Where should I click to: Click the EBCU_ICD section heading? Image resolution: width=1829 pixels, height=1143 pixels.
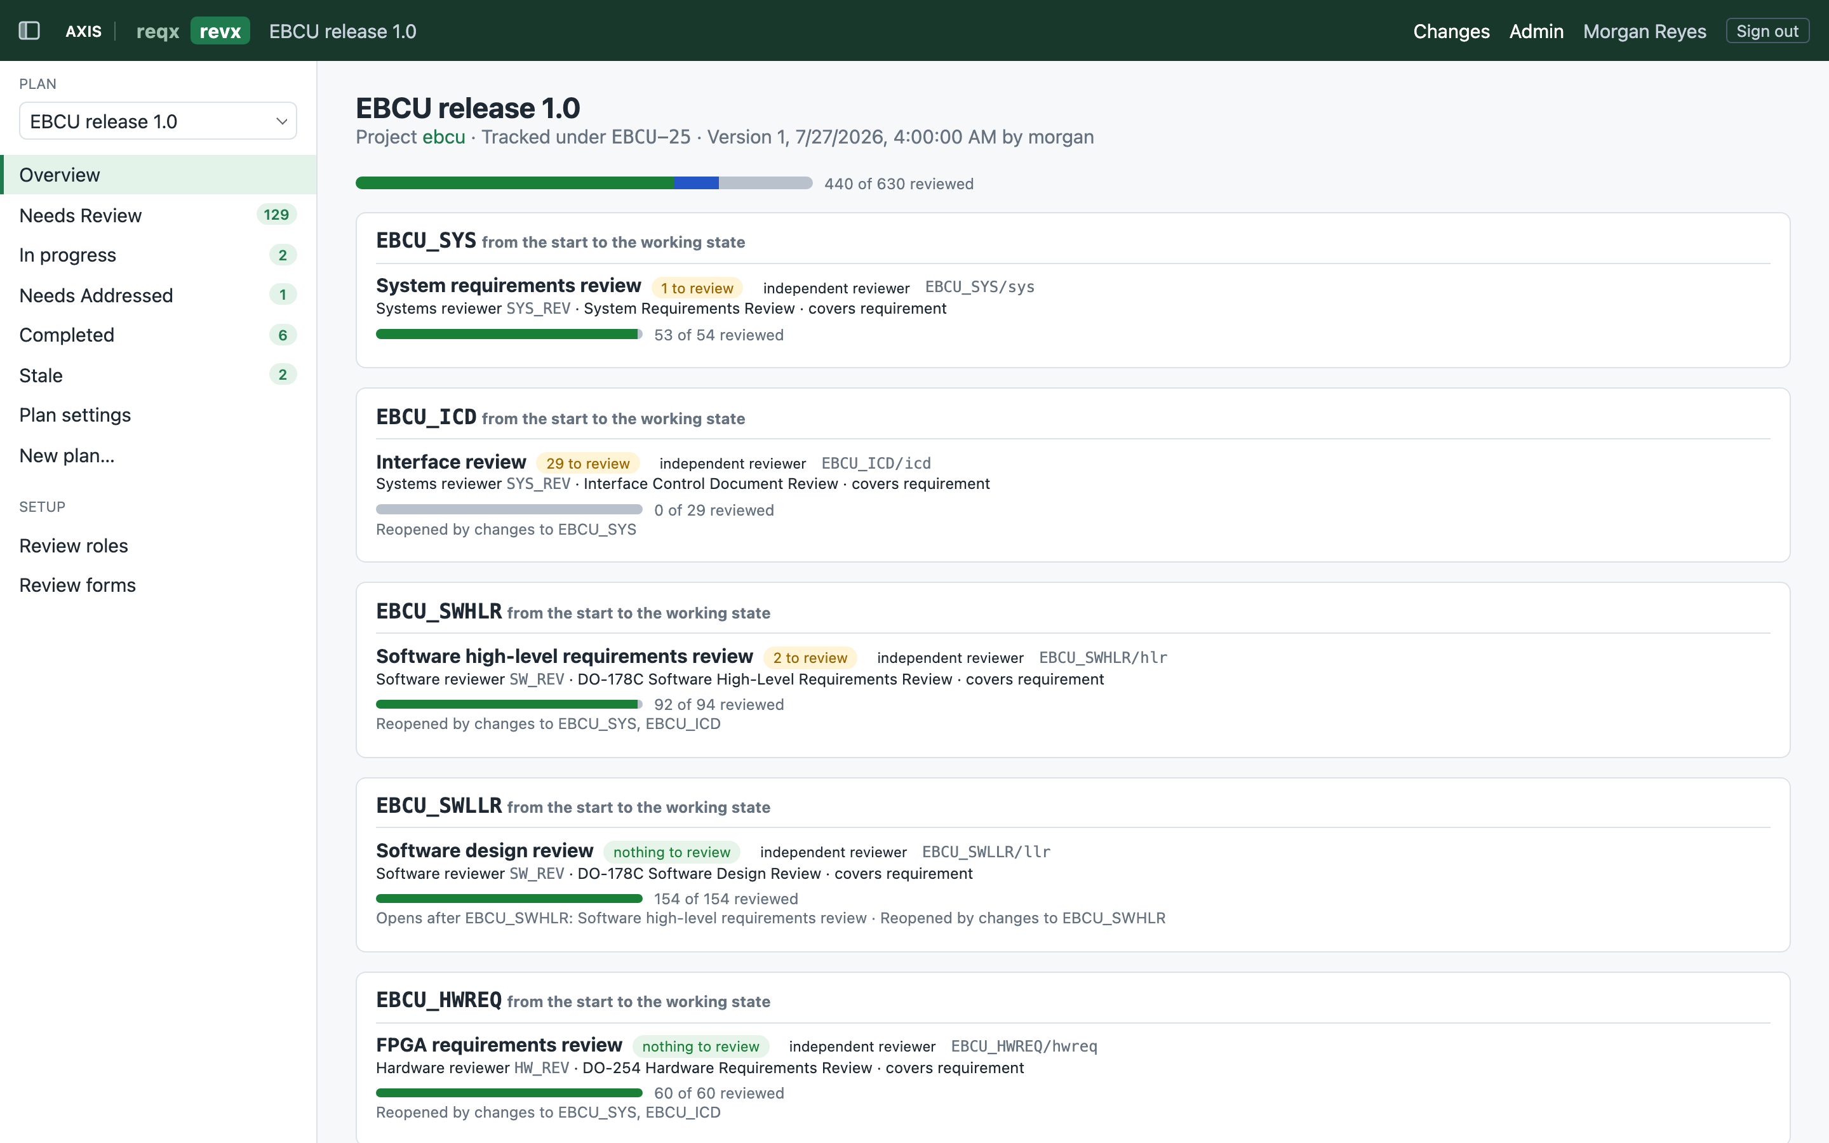click(425, 417)
